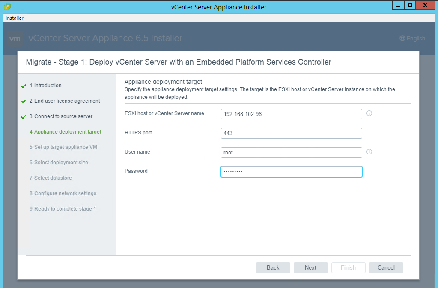Click the 'HTTPS port' label
Image resolution: width=438 pixels, height=288 pixels.
tap(138, 133)
